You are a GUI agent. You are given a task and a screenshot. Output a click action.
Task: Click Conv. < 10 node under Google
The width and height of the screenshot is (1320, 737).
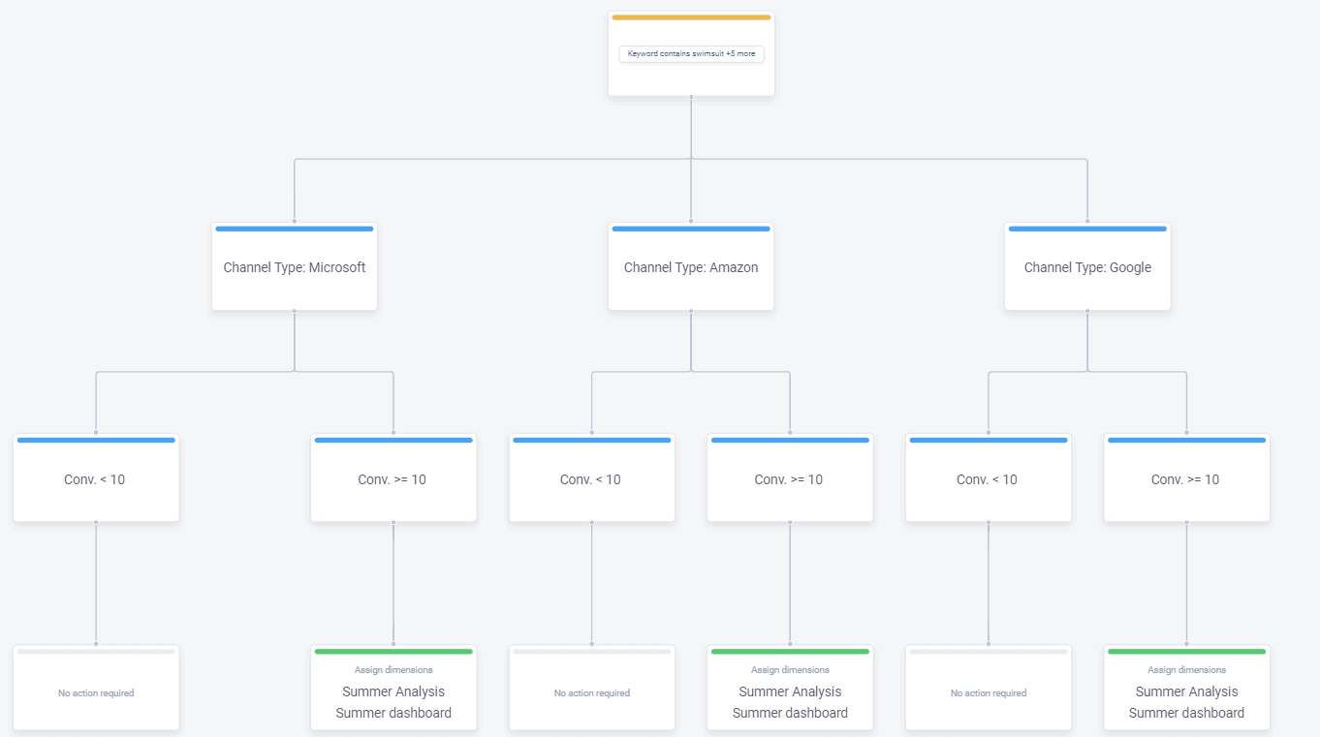(x=988, y=479)
